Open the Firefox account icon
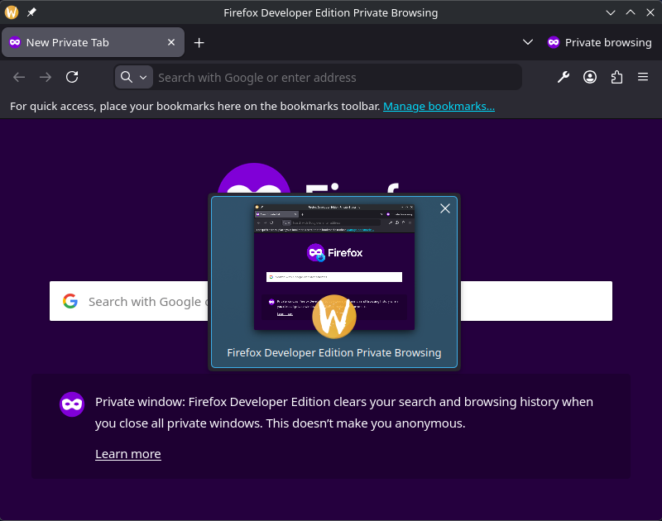Viewport: 662px width, 521px height. pos(590,77)
